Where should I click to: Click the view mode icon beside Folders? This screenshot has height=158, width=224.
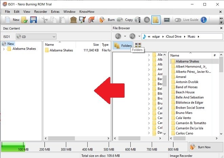[x=138, y=45]
